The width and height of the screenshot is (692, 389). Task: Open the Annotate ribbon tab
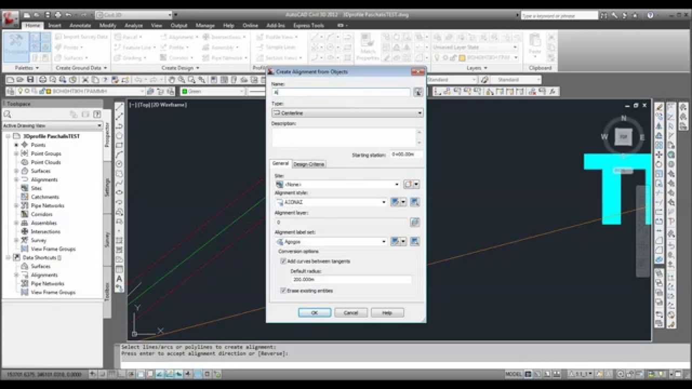[x=81, y=25]
